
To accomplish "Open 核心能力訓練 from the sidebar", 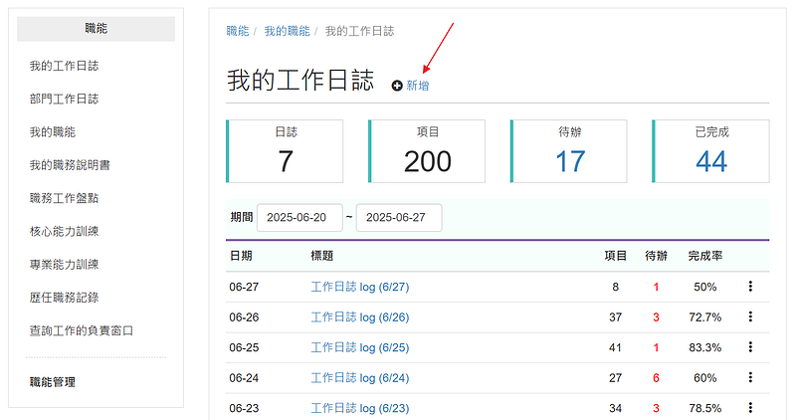I will [x=64, y=232].
